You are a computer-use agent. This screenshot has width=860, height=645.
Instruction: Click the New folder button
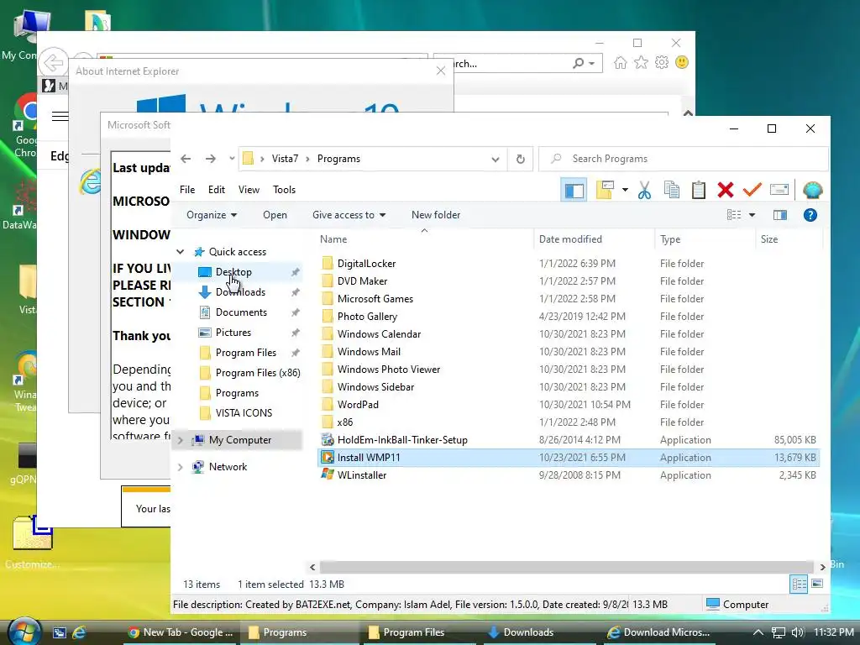(436, 215)
